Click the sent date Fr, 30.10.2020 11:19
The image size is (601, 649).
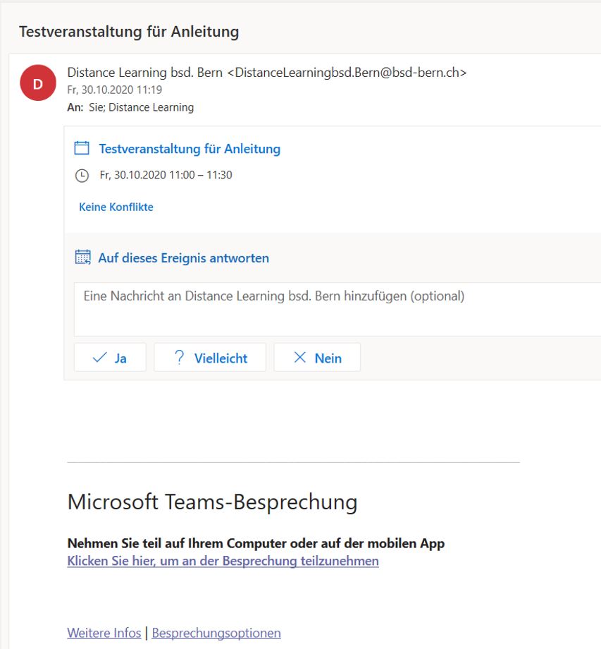coord(115,90)
